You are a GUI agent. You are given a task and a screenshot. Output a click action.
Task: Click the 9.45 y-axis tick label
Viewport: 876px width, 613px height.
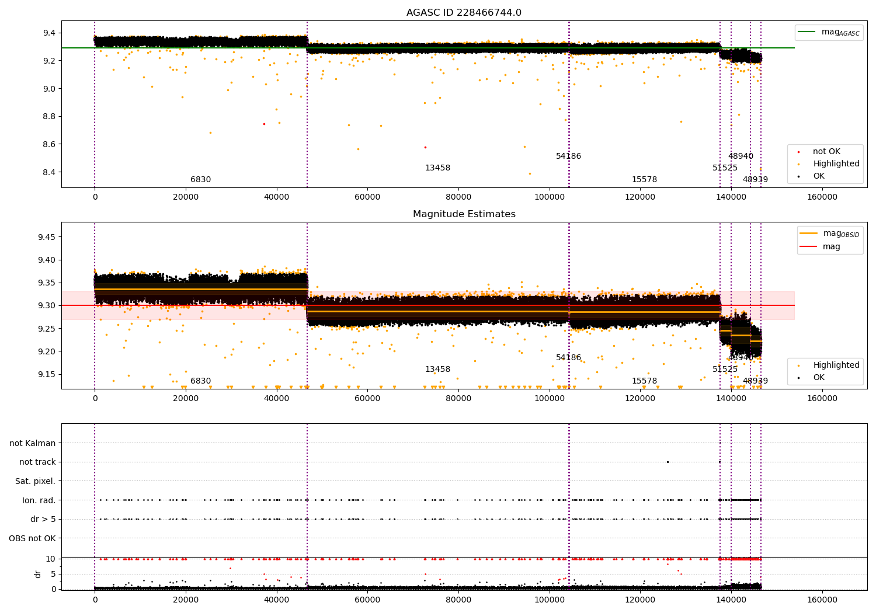[47, 237]
